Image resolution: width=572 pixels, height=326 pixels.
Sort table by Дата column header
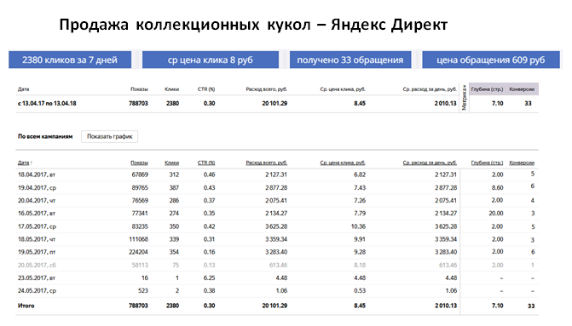coord(25,163)
